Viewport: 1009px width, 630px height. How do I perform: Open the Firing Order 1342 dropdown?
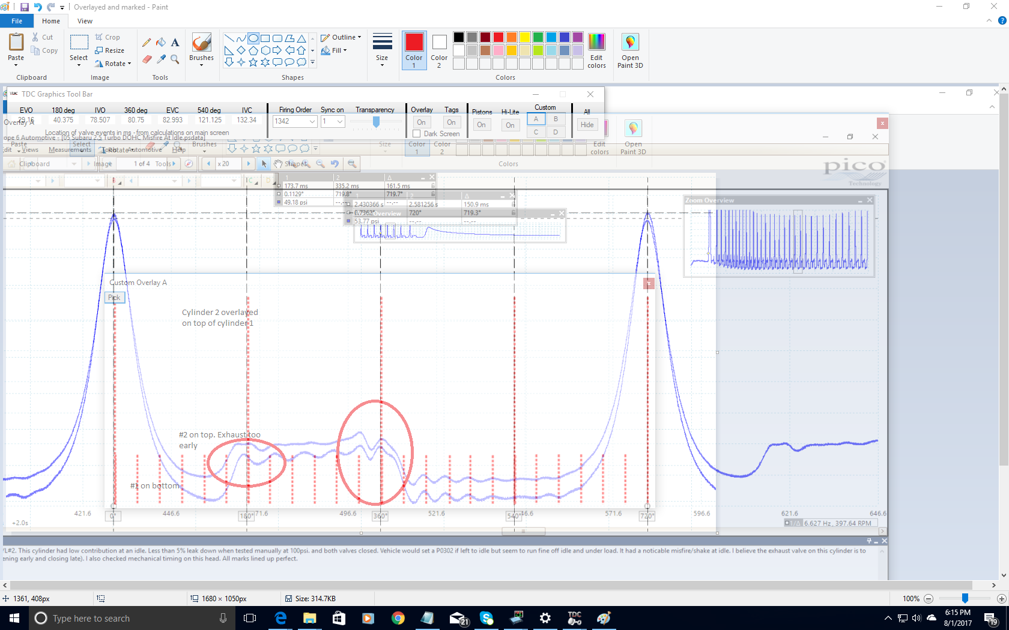(x=312, y=121)
